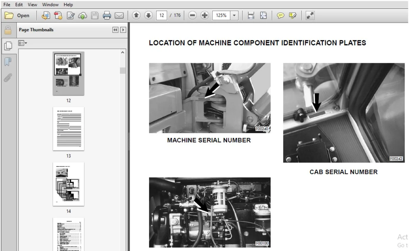Click the security lock icon
Viewport: 409px width, 251px height.
click(8, 30)
